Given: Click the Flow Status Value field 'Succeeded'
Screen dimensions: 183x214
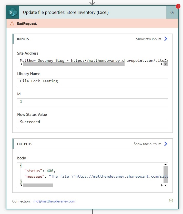Looking at the screenshot, I should coord(92,123).
